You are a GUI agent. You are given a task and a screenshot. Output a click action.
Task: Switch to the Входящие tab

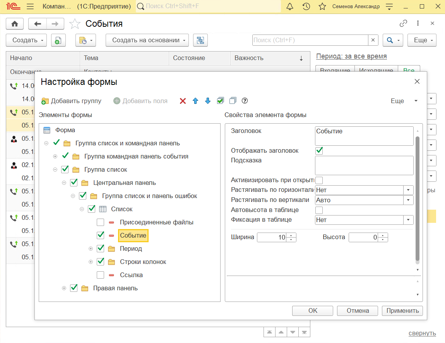tap(335, 70)
